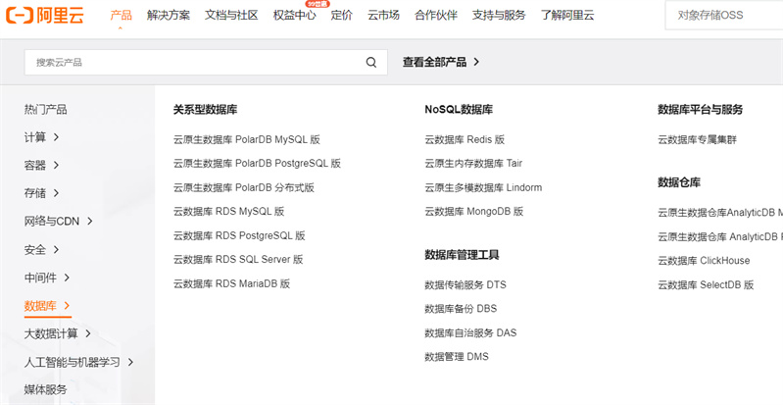Select 热门产品 category
783x405 pixels.
[x=45, y=110]
